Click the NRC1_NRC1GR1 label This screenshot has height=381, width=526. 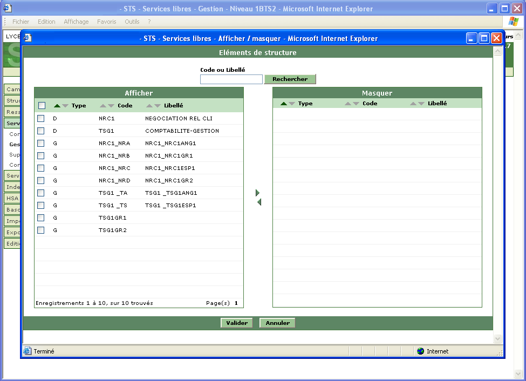point(169,155)
